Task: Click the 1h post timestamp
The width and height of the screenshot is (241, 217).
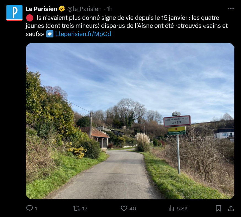Action: 109,9
